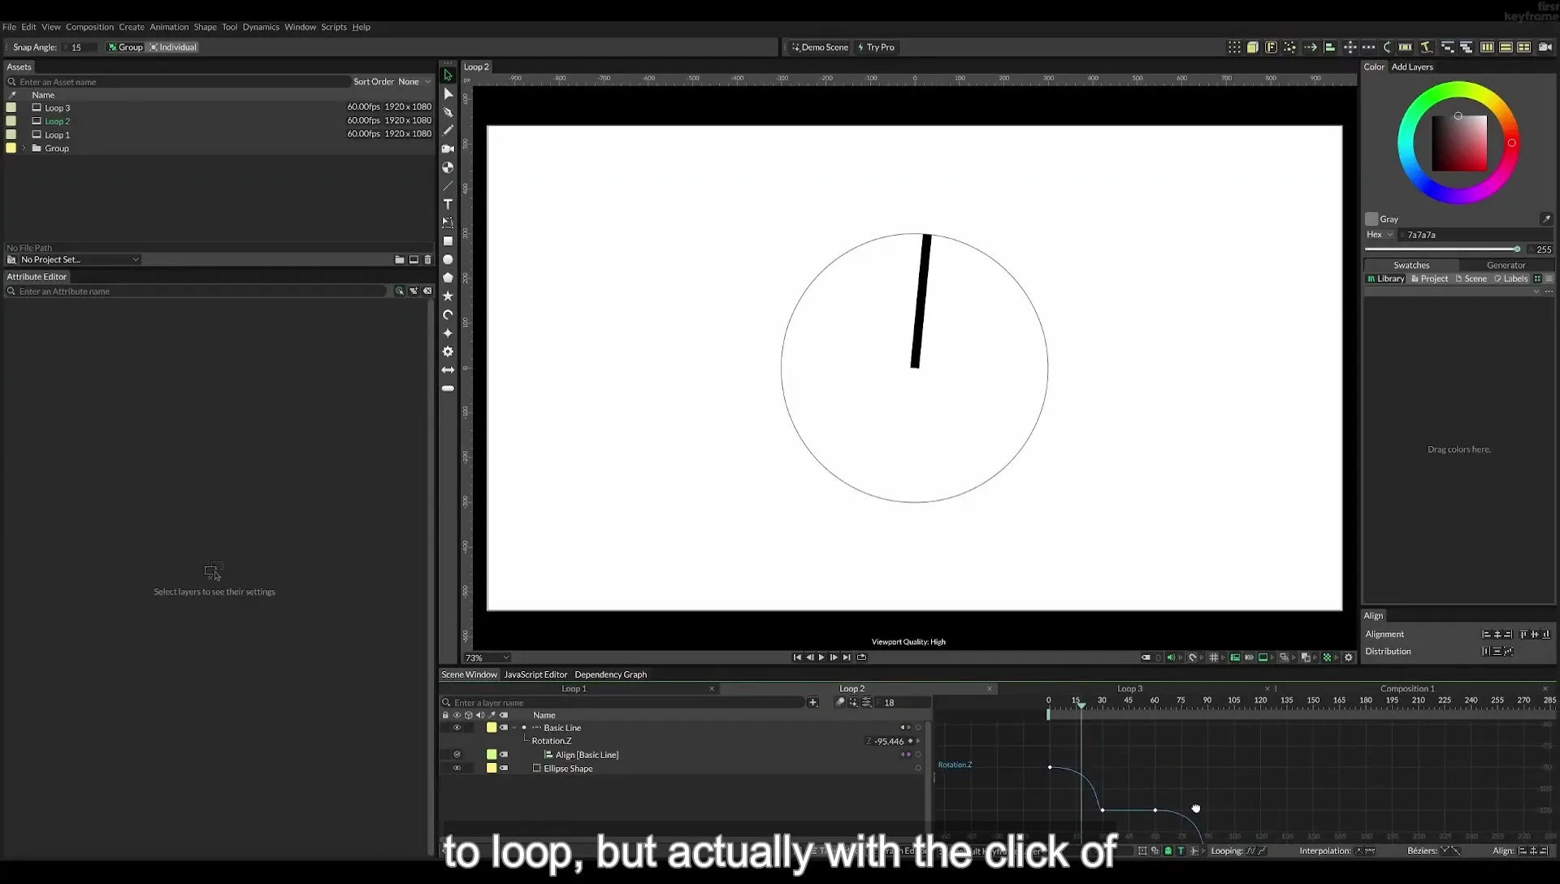
Task: Toggle Align [Basic Line] layer active state
Action: tap(457, 755)
